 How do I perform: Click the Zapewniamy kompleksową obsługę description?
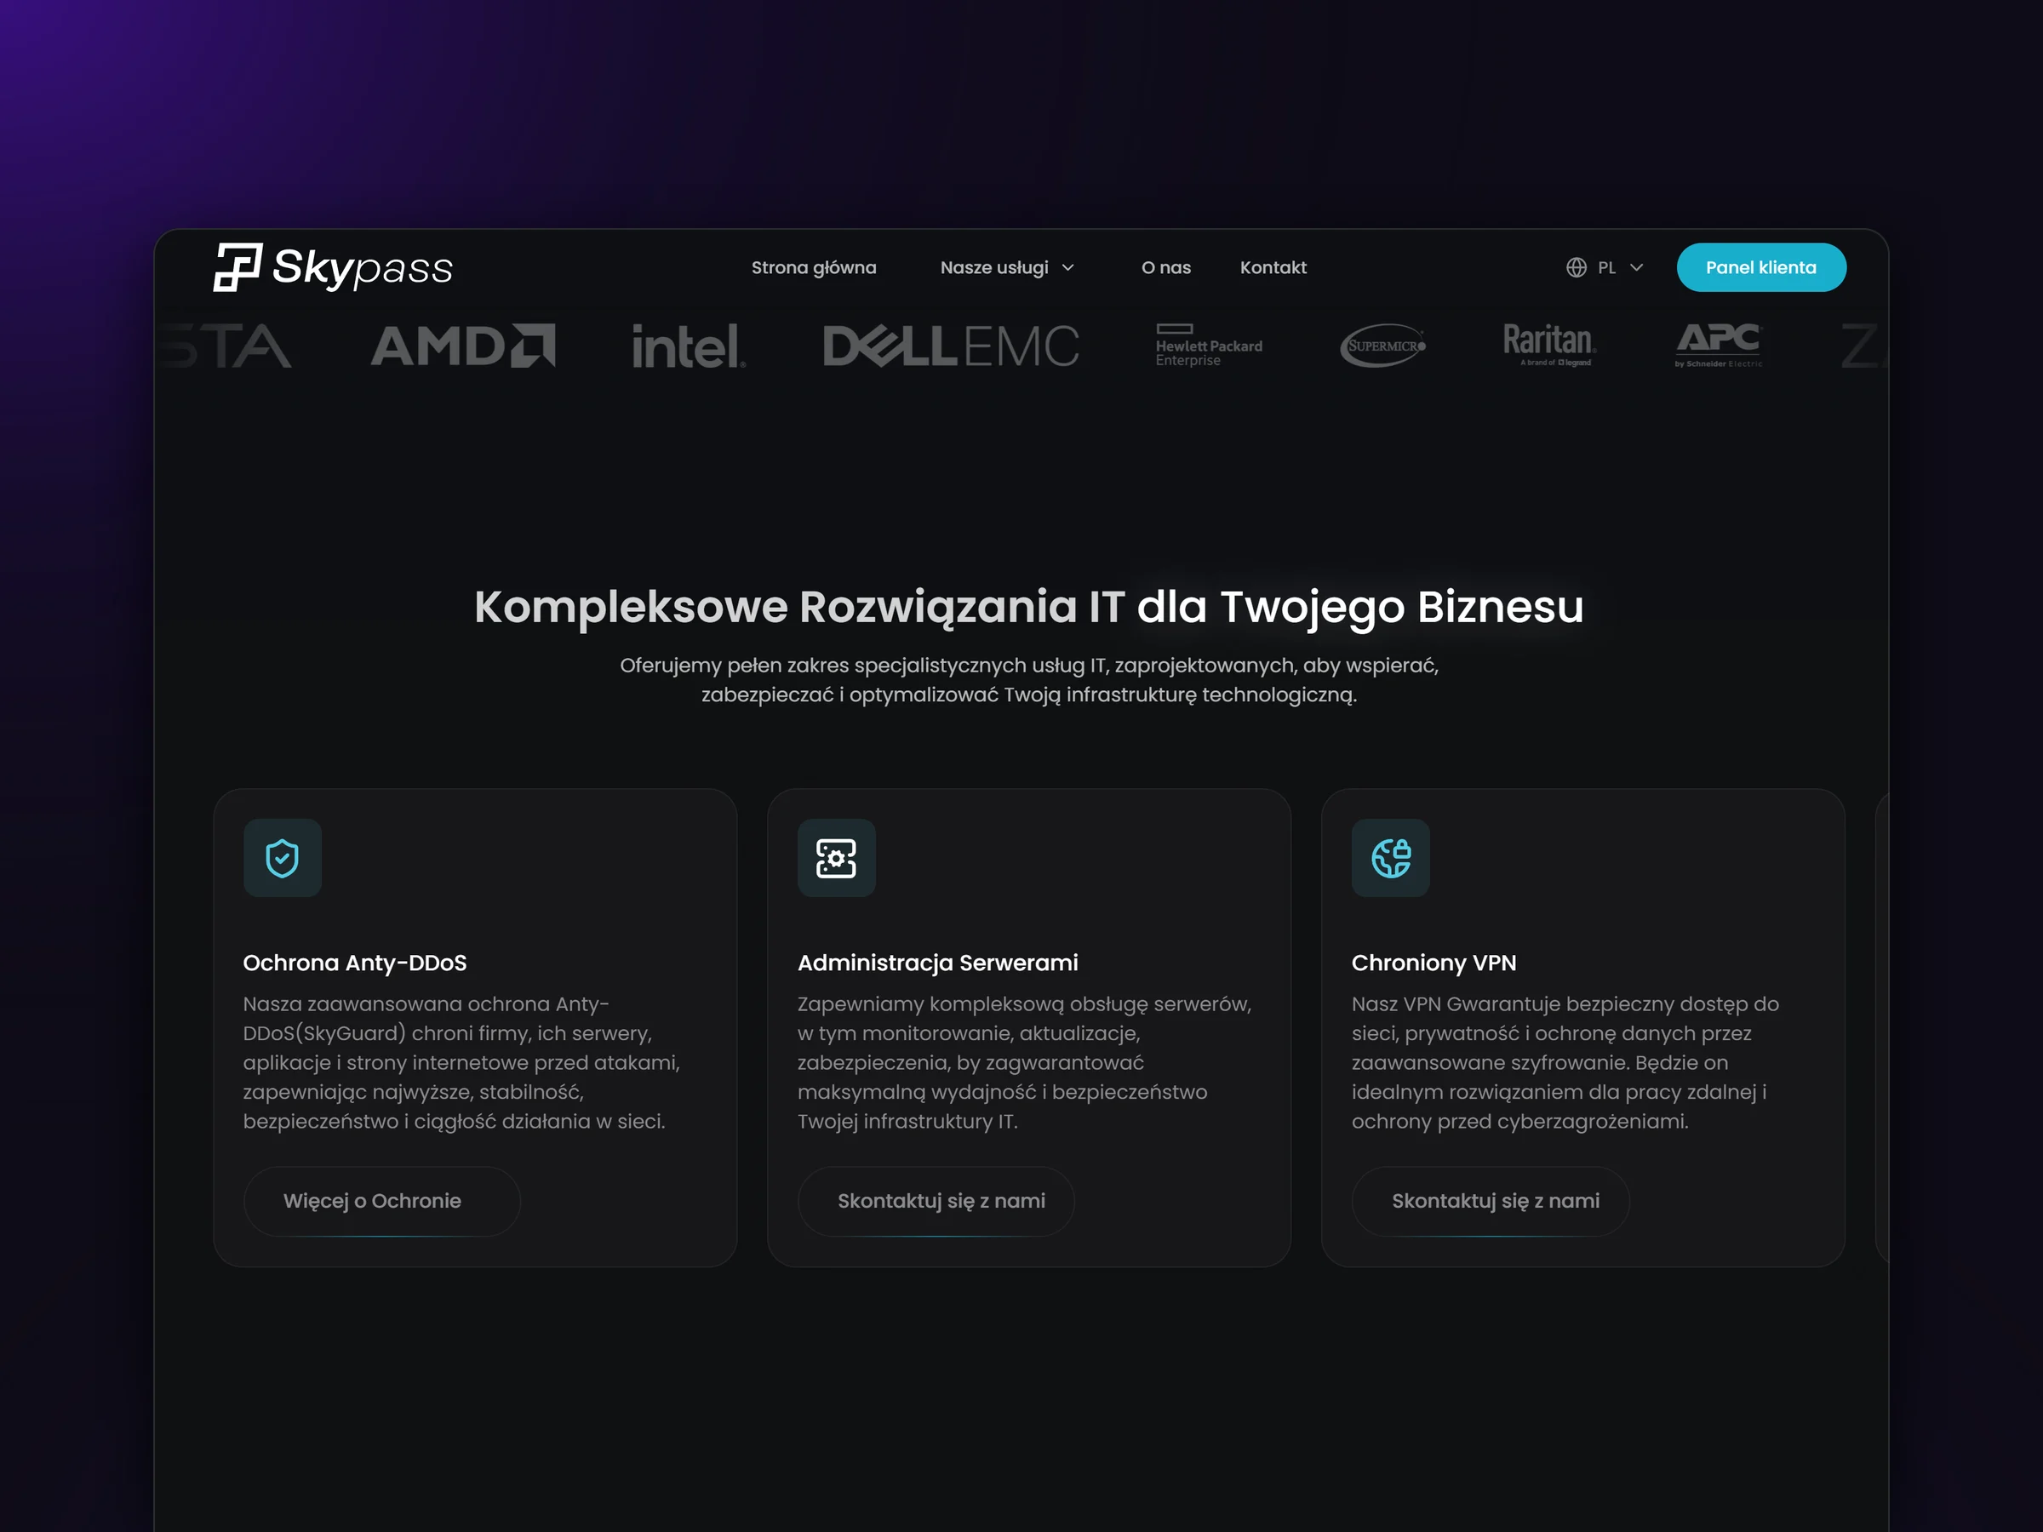pos(1024,1062)
